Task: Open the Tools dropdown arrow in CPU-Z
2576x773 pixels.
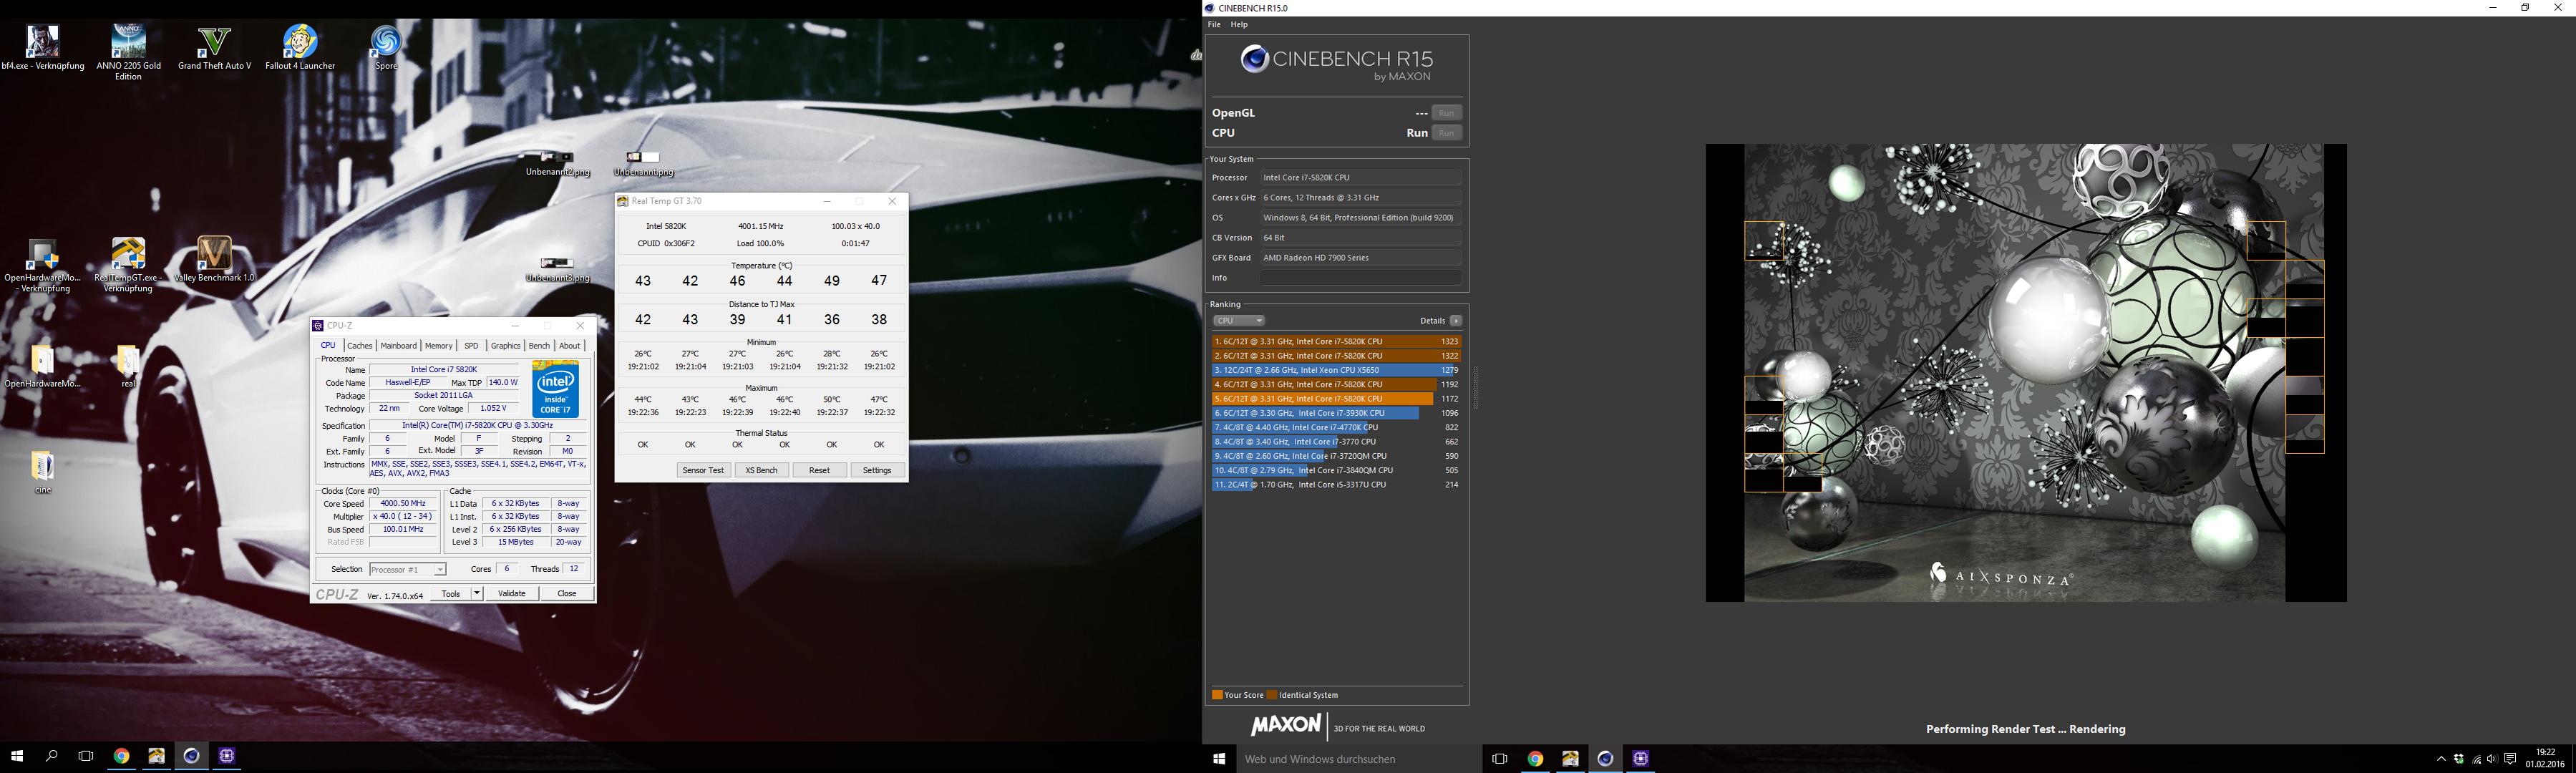Action: (477, 594)
